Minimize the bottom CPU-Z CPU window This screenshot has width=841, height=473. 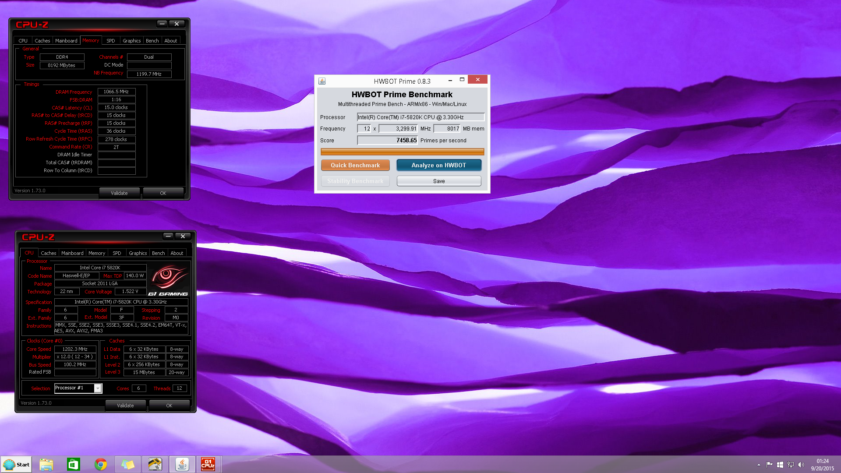tap(168, 236)
